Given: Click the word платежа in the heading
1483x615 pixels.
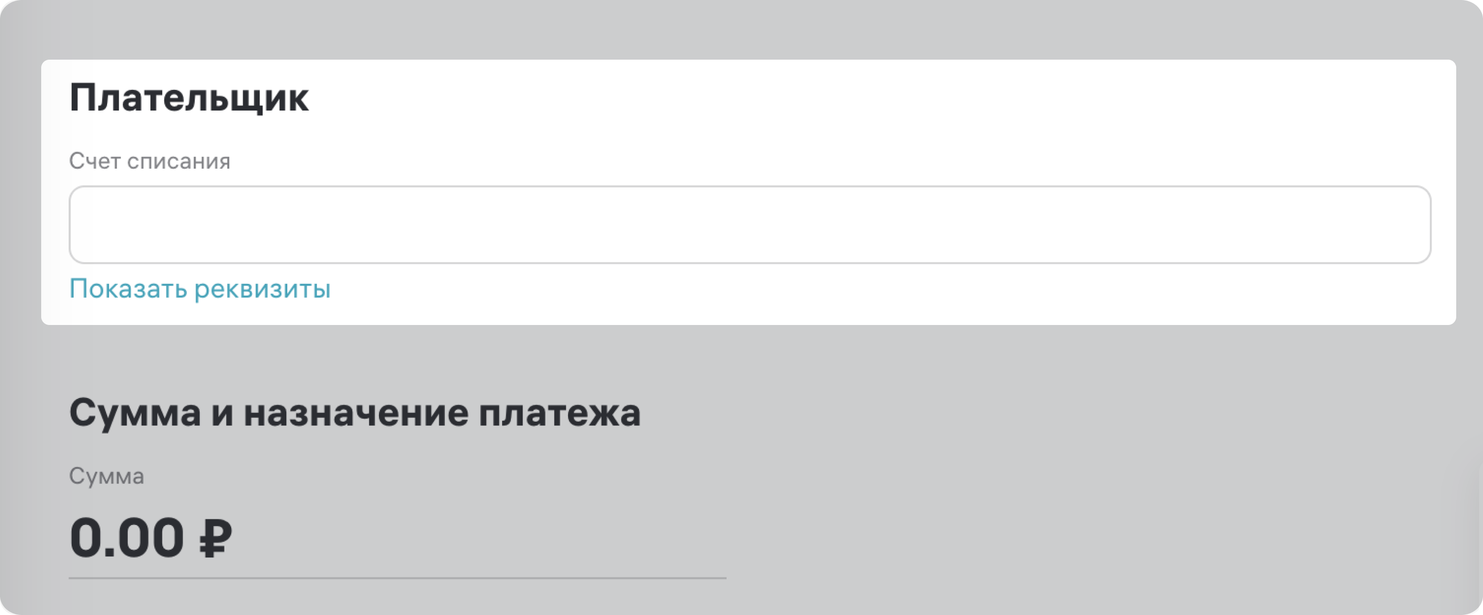Looking at the screenshot, I should (x=559, y=413).
